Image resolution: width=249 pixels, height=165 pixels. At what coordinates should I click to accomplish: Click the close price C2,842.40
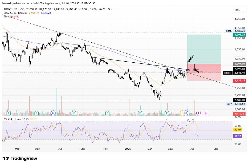[x=71, y=9]
